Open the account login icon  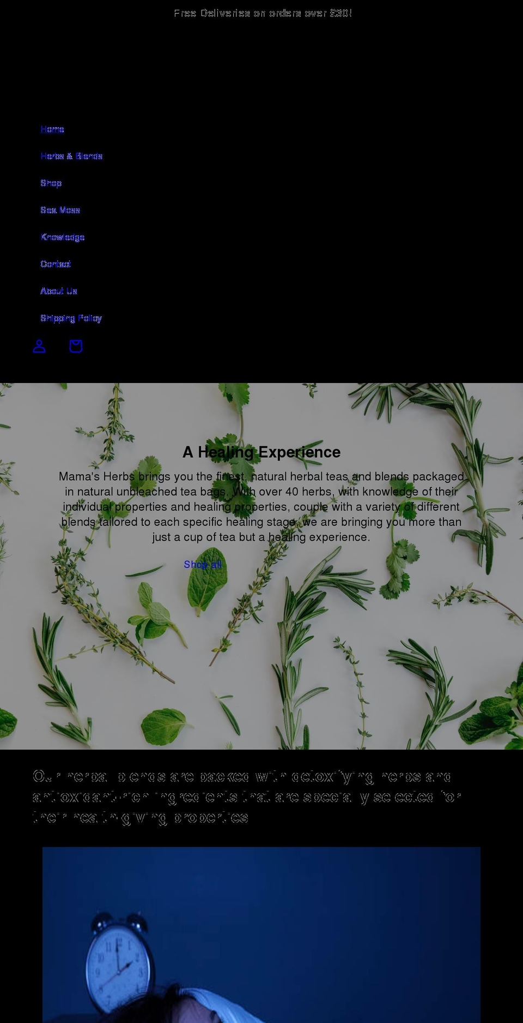coord(39,346)
